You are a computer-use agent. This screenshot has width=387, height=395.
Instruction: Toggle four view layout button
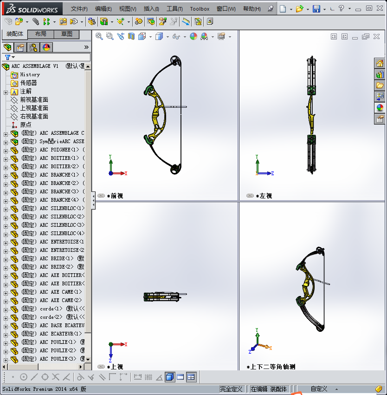tap(191, 377)
